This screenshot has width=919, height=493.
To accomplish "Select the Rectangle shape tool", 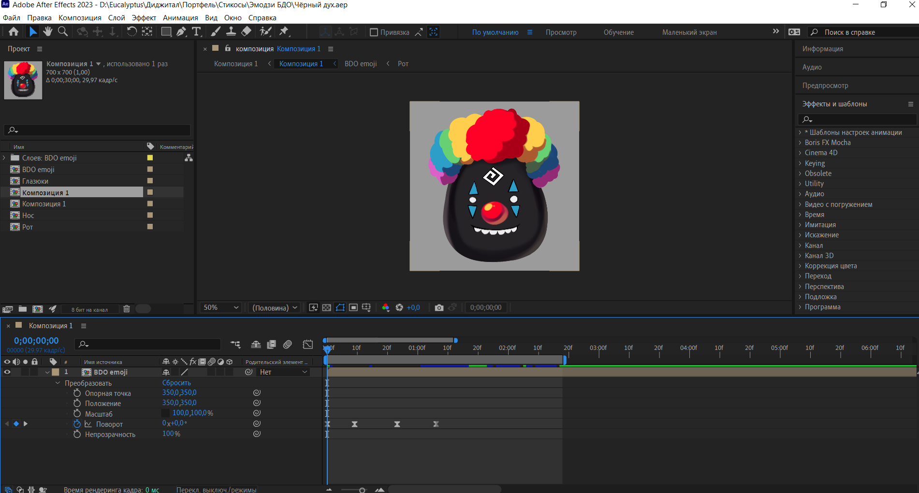I will 166,32.
